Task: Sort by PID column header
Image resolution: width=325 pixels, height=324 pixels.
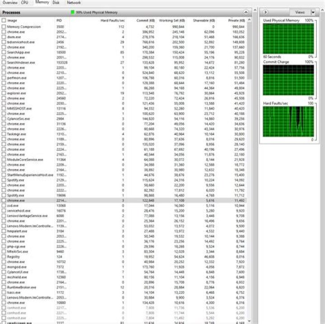Action: (x=59, y=20)
